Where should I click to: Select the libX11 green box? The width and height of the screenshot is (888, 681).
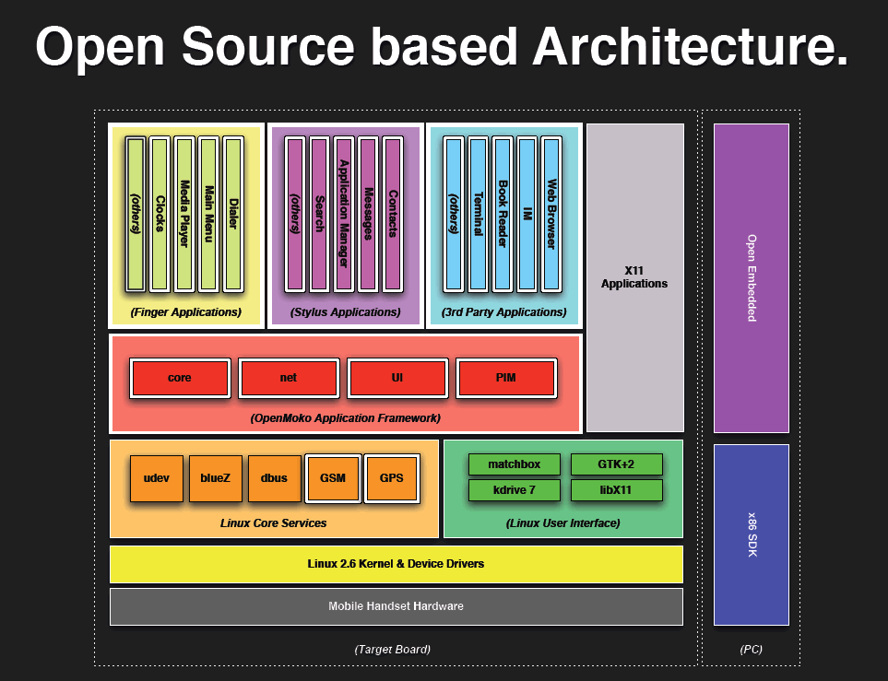click(x=616, y=490)
